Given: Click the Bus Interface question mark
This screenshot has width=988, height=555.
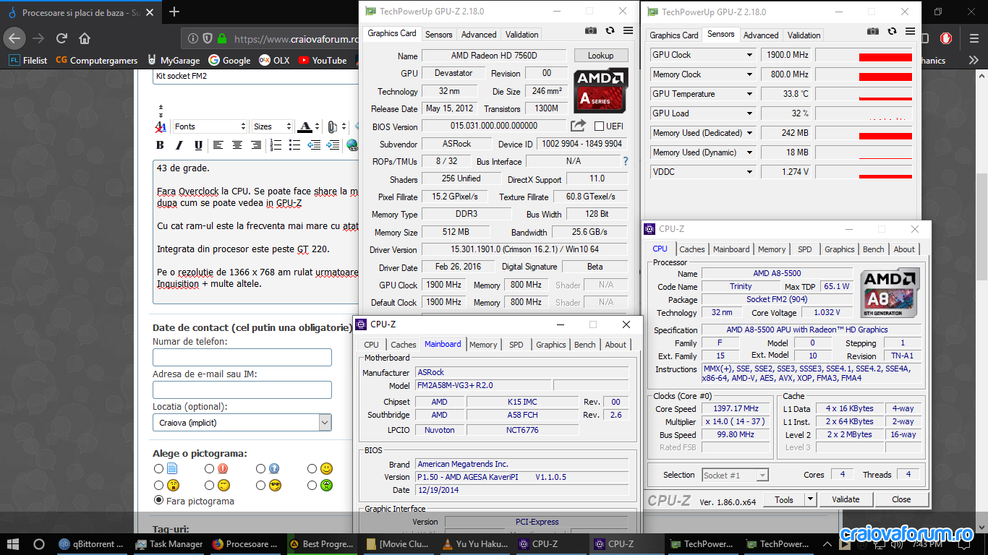Looking at the screenshot, I should pos(626,161).
